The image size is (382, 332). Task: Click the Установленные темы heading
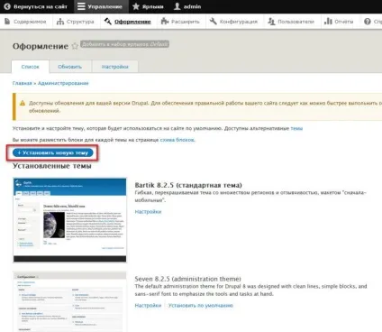point(52,166)
